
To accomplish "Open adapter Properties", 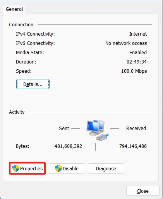I will (27, 168).
